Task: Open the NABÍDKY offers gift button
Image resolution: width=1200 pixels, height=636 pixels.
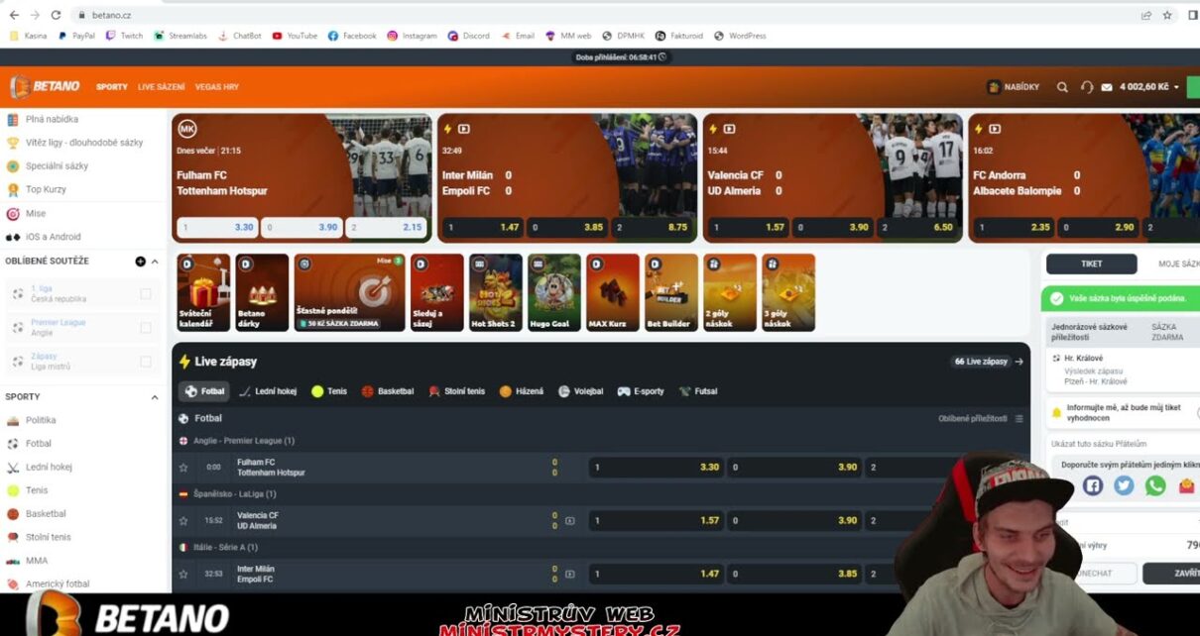Action: tap(1014, 87)
